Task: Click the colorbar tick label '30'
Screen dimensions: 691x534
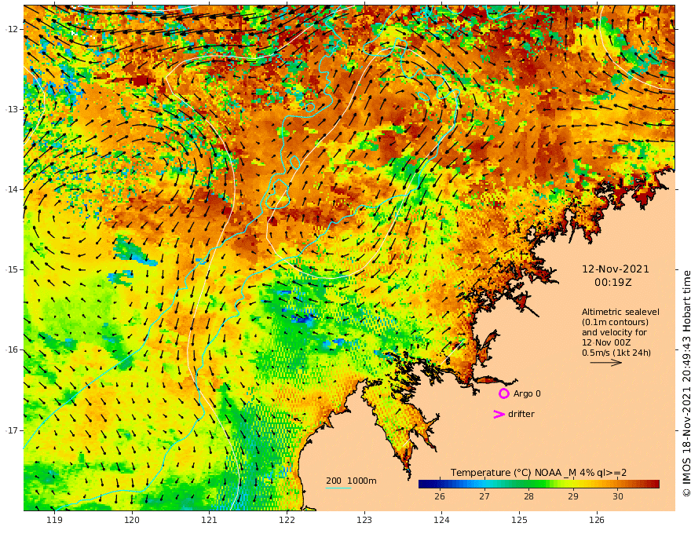Action: [618, 496]
